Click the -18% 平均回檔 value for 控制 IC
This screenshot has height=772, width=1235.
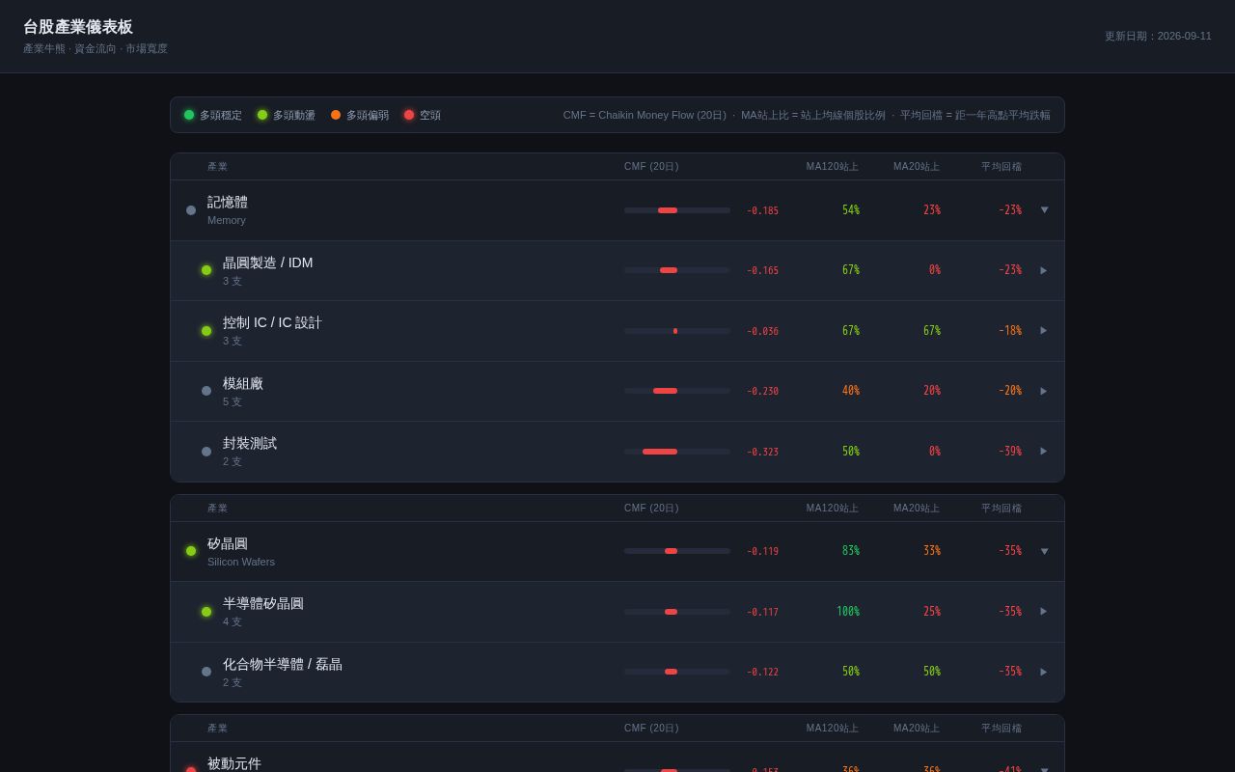click(1010, 331)
